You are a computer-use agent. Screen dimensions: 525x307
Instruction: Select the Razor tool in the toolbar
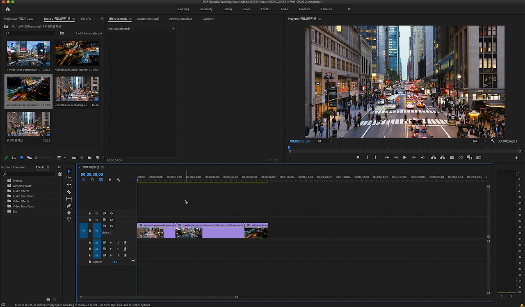pos(69,192)
